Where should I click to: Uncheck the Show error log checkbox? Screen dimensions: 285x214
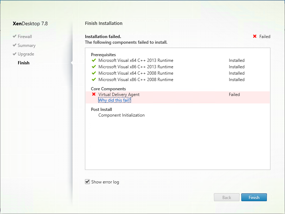pyautogui.click(x=87, y=182)
